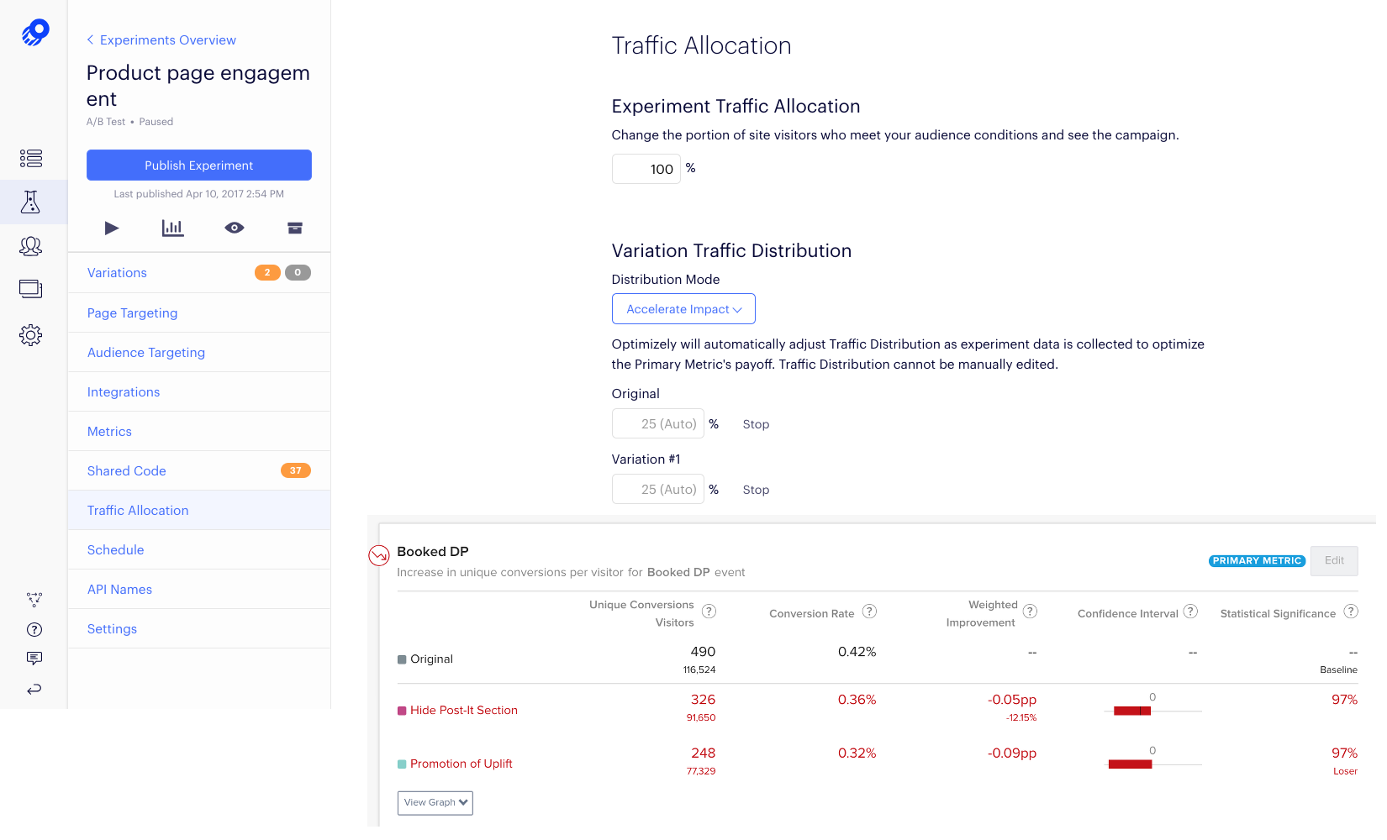Select the Hide Post-It Section variation
The height and width of the screenshot is (840, 1387).
[464, 711]
